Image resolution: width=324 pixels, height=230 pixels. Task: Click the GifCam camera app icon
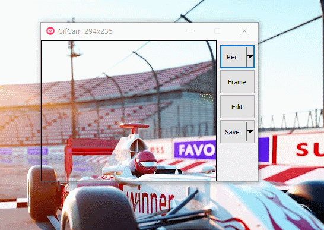tap(50, 31)
